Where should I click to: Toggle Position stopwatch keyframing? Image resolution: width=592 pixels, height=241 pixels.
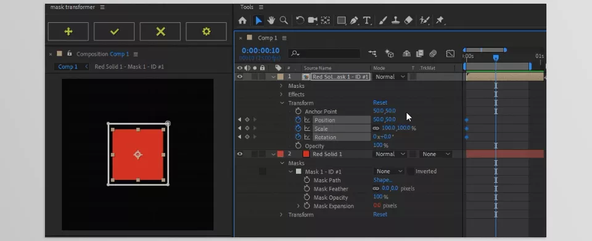(x=298, y=120)
